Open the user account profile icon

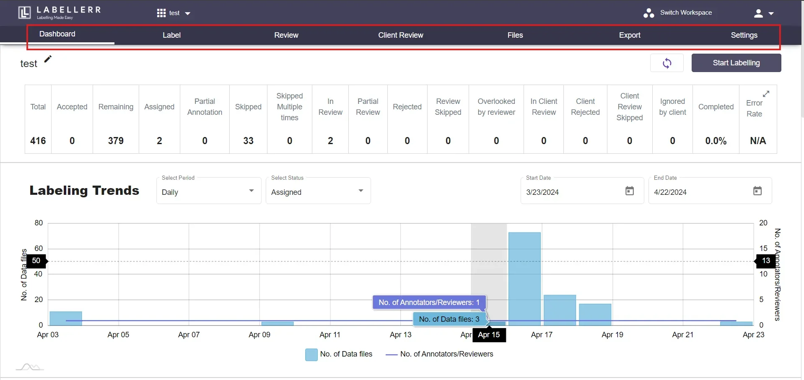click(758, 13)
